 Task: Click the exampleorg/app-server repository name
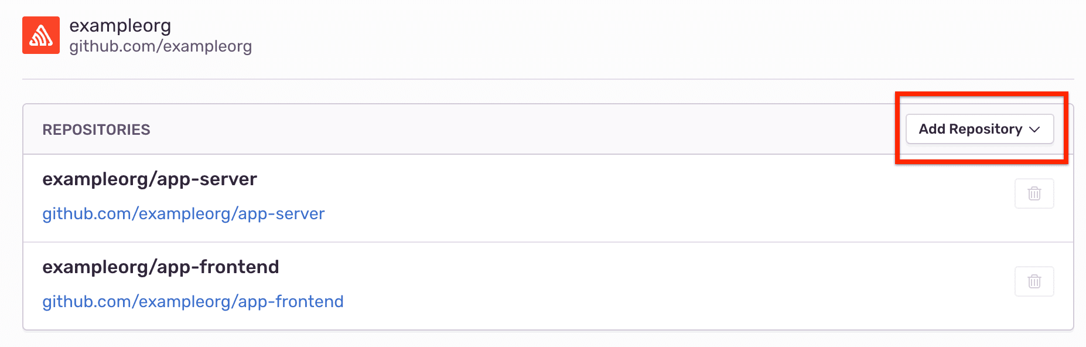point(149,179)
